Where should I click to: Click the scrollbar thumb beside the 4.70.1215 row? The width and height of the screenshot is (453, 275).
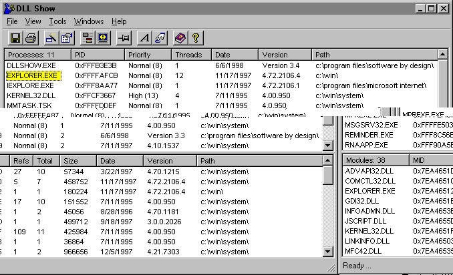pos(327,175)
